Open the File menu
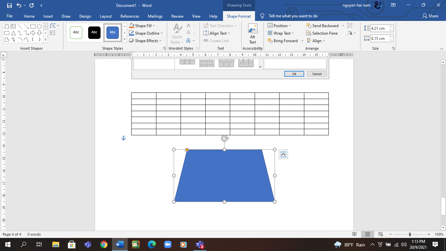 coord(9,16)
